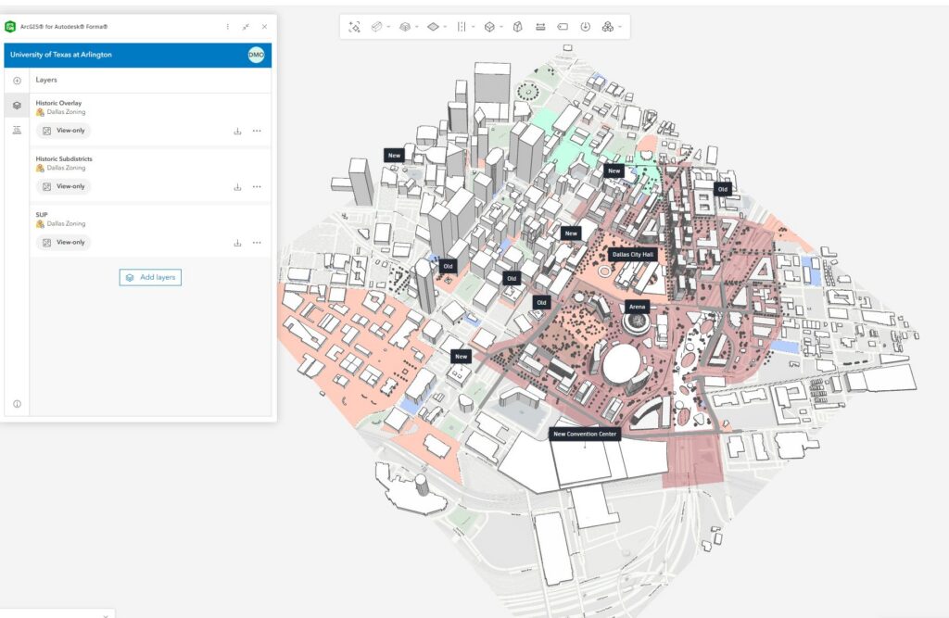Click the plus icon in the panel sidebar
This screenshot has height=618, width=949.
(17, 81)
